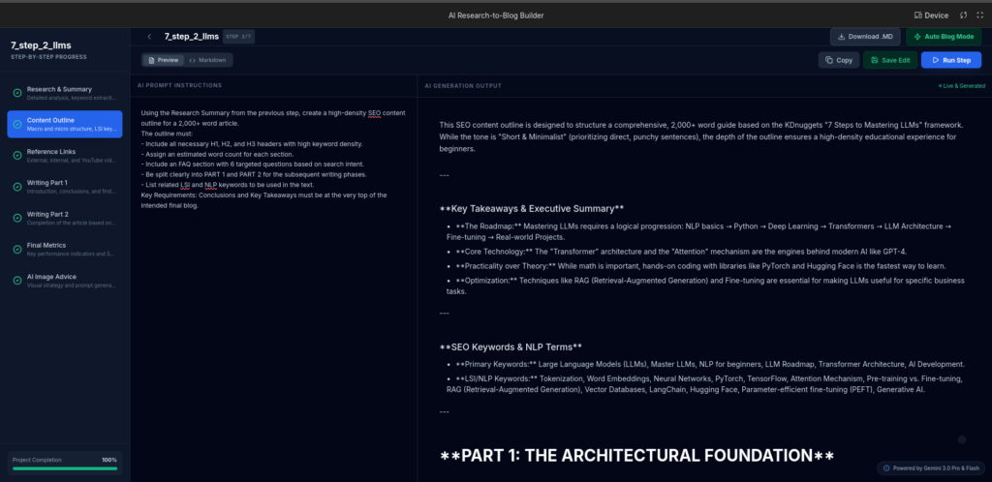Click the Primary Keywords bullet line
This screenshot has width=992, height=482.
pyautogui.click(x=710, y=365)
